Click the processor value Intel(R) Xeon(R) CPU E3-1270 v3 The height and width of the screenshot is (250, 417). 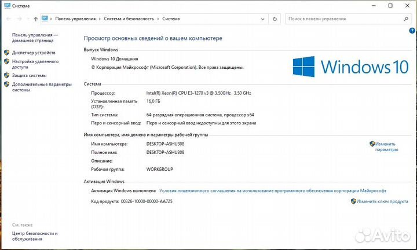coord(199,93)
